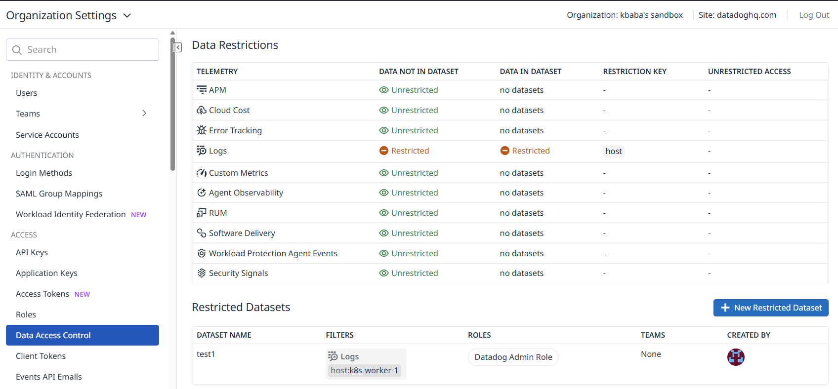Open Login Methods
The height and width of the screenshot is (389, 838).
pyautogui.click(x=44, y=173)
